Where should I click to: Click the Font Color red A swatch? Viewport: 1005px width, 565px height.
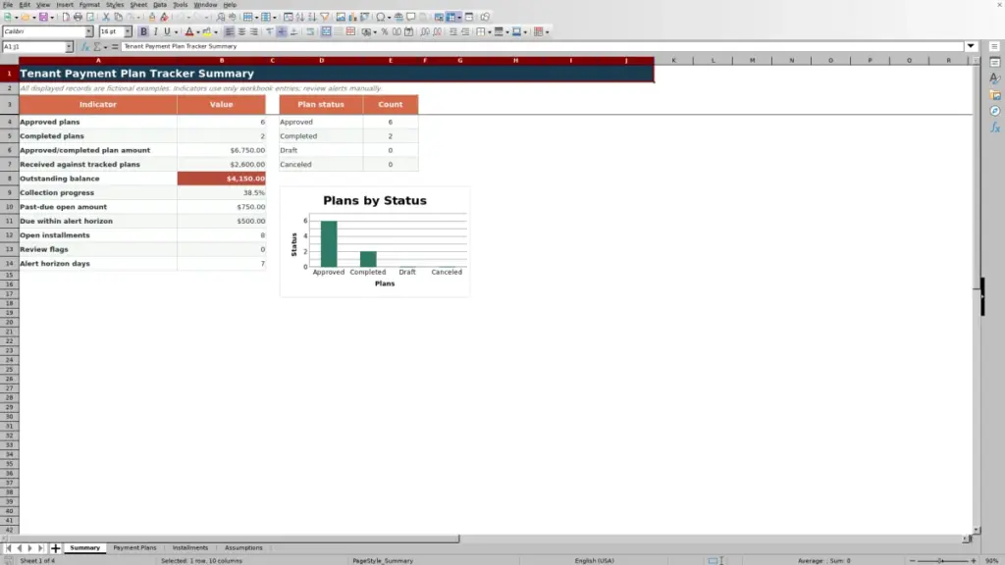pyautogui.click(x=189, y=31)
